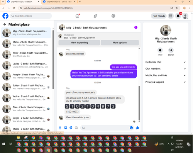Expand Chat members section
The height and width of the screenshot is (153, 193).
pos(166,69)
